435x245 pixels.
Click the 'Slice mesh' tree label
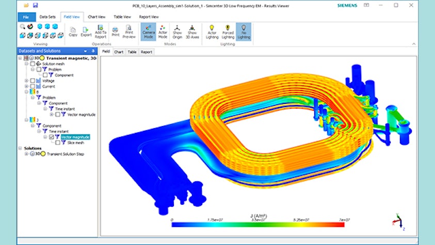tap(75, 143)
